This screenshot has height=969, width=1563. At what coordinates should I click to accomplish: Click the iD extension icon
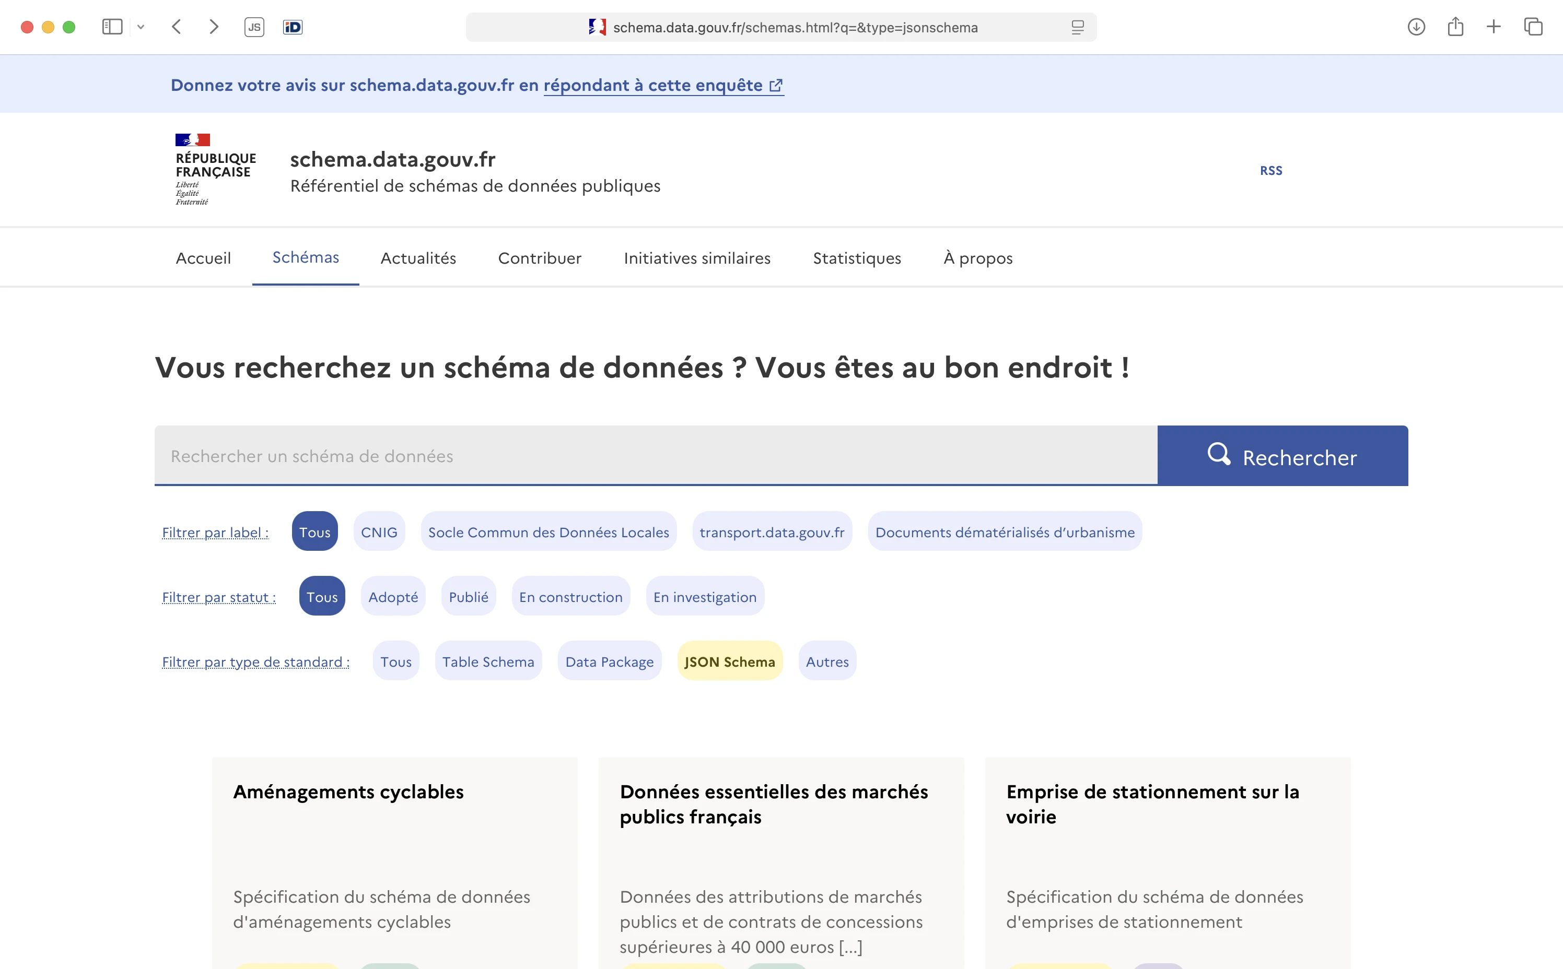[293, 27]
